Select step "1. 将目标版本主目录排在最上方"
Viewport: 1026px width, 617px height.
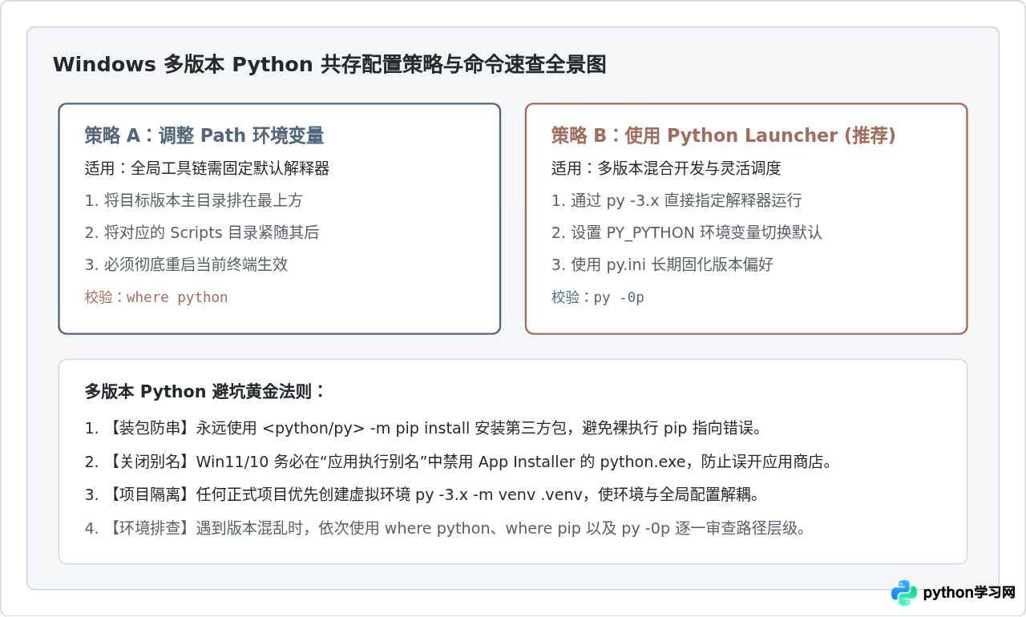[194, 200]
